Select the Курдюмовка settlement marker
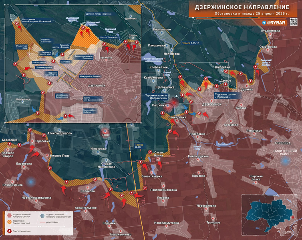Viewport: 302px width, 240px height. pos(271,35)
